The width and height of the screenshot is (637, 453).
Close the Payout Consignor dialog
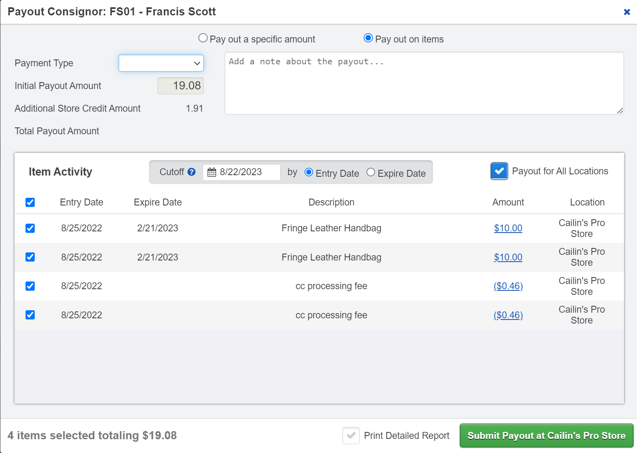(626, 12)
